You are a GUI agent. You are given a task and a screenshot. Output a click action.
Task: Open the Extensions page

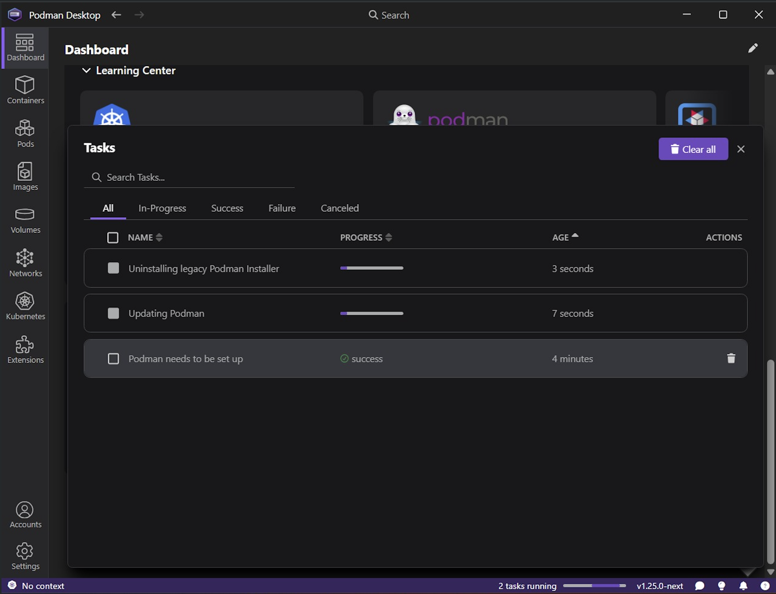pyautogui.click(x=25, y=349)
